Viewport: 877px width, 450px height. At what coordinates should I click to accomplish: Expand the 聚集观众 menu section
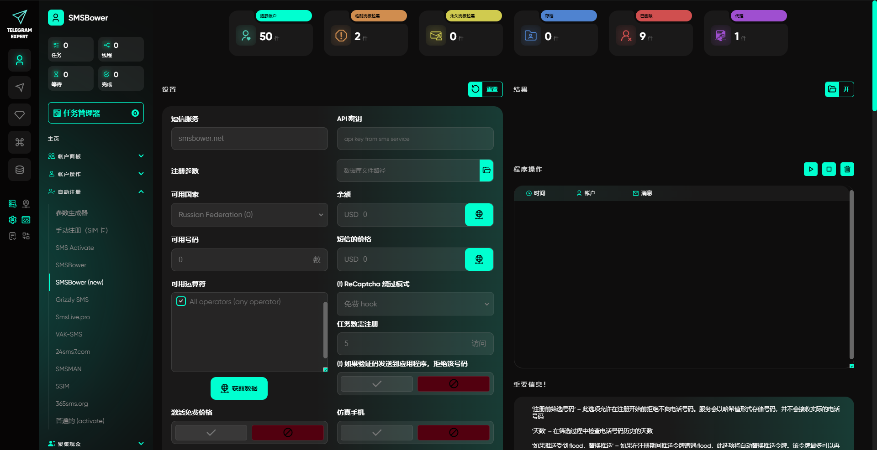96,444
